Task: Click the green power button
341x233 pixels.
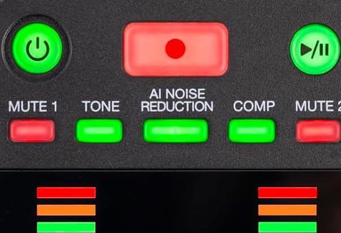Action: click(x=37, y=48)
